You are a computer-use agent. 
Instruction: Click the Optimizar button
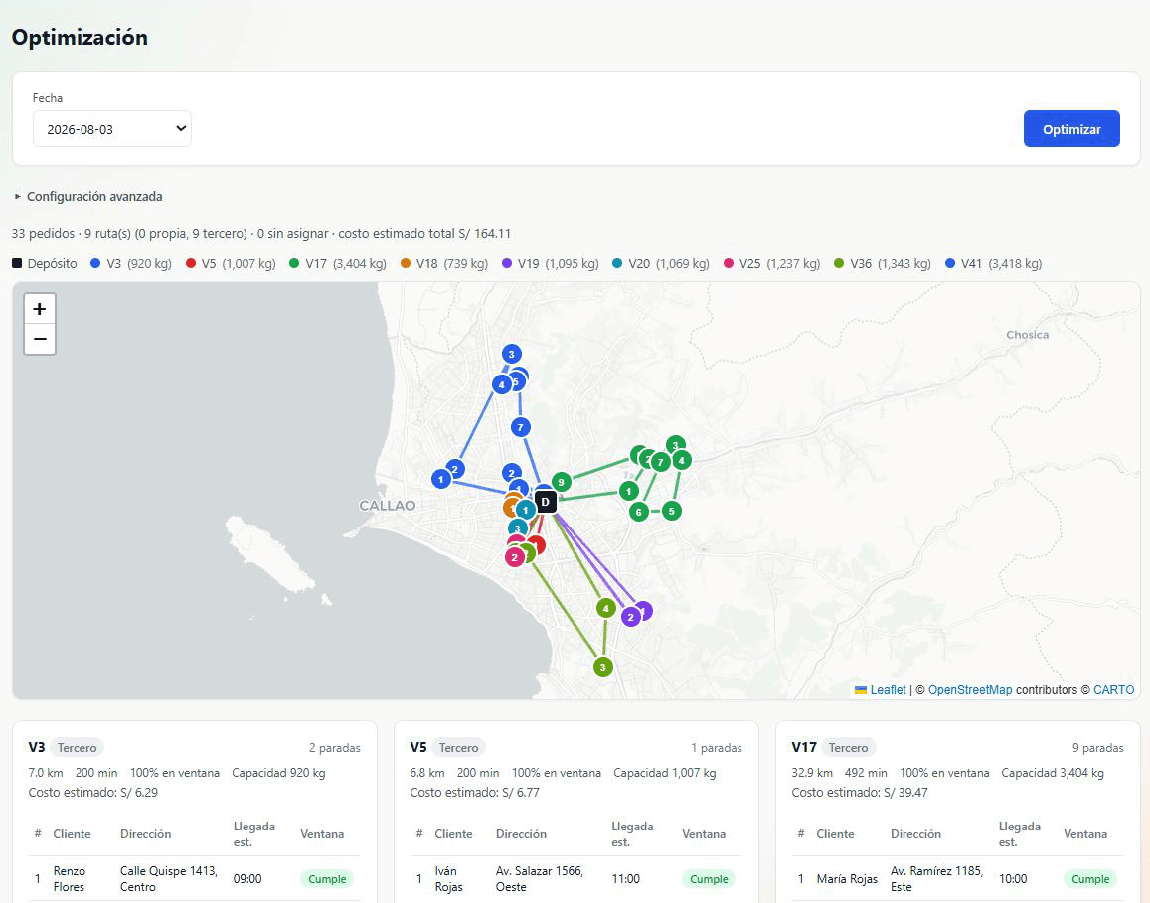tap(1071, 129)
